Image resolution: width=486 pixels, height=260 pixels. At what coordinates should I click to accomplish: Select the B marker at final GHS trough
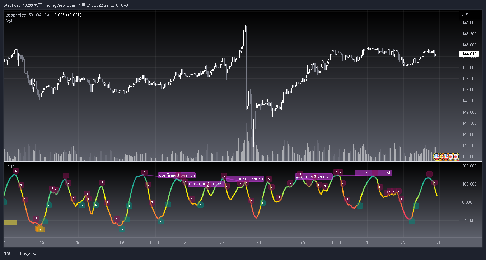tap(412, 221)
